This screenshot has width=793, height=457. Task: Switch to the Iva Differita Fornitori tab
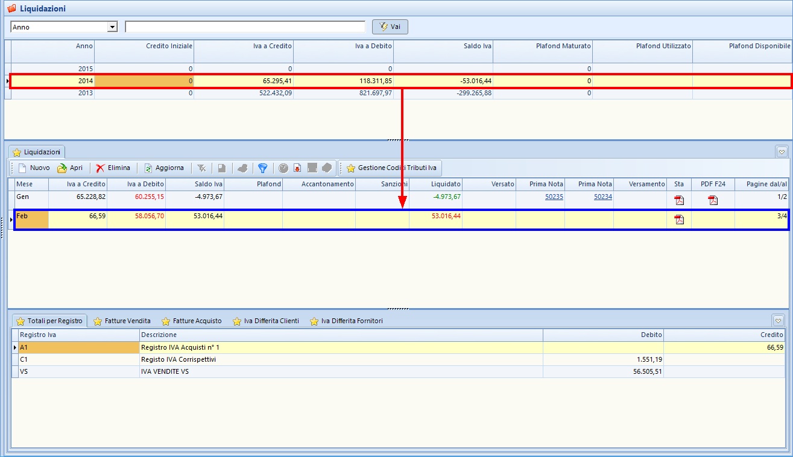coord(346,321)
